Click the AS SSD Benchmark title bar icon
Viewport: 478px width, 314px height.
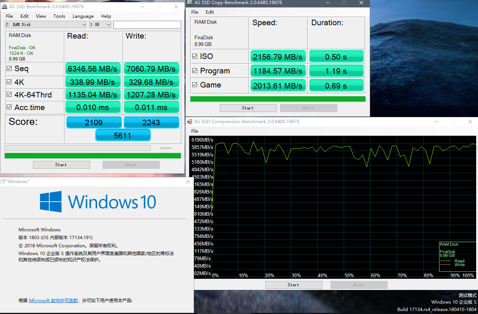(4, 7)
